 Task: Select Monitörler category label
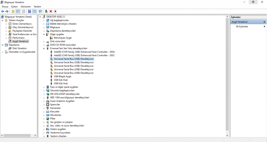click(56, 115)
